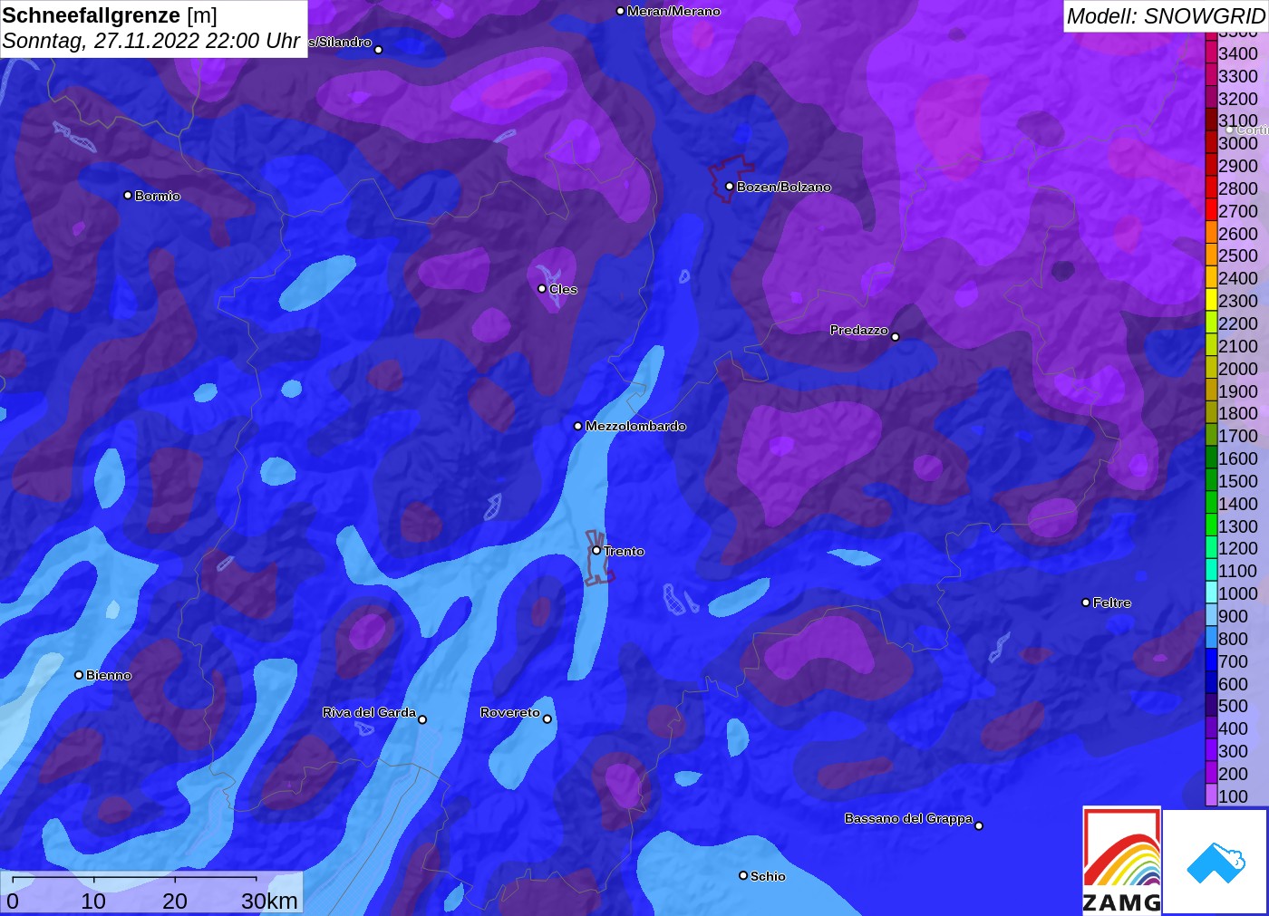The height and width of the screenshot is (916, 1269).
Task: Click the legend value 200
Action: coord(1233,773)
